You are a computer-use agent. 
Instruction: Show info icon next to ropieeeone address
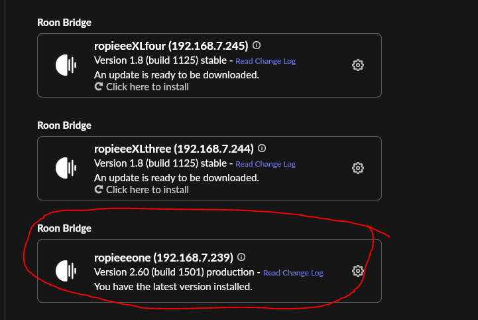(x=241, y=257)
